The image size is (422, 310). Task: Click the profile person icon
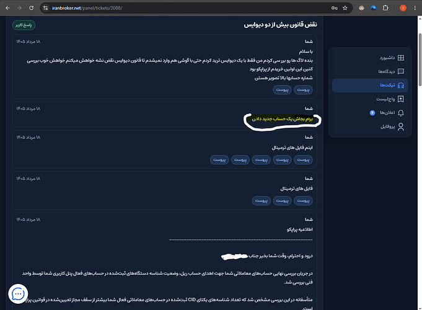[x=401, y=126]
